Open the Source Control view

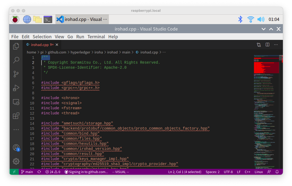tap(16, 74)
